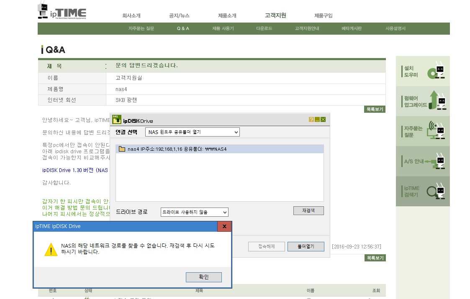Open the 다운로드 submenu item
The height and width of the screenshot is (299, 470).
[x=264, y=28]
